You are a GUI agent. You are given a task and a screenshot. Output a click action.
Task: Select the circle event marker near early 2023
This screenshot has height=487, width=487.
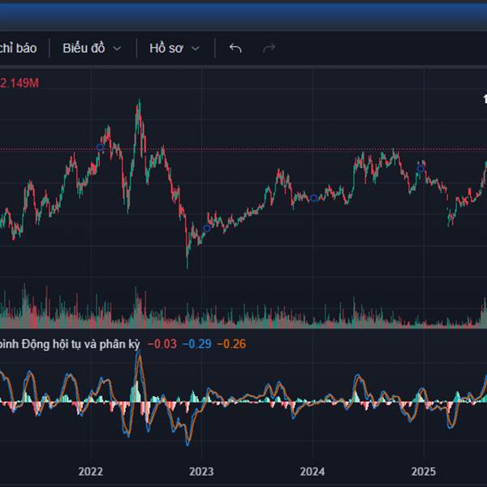pyautogui.click(x=206, y=228)
